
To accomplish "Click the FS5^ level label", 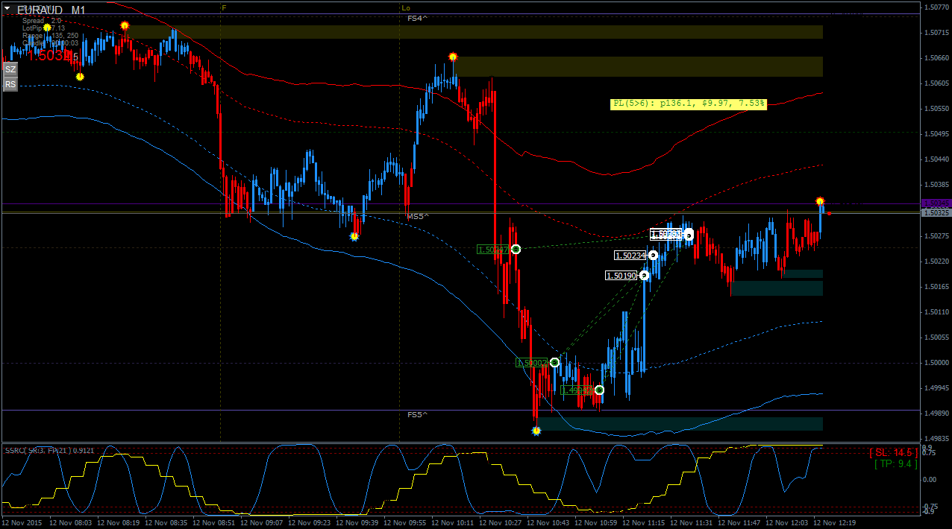I will click(x=418, y=414).
